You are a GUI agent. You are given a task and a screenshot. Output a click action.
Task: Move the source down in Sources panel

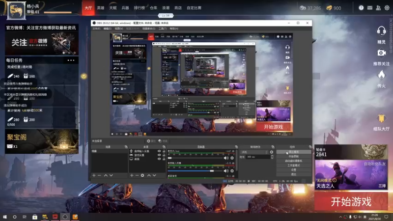point(154,175)
